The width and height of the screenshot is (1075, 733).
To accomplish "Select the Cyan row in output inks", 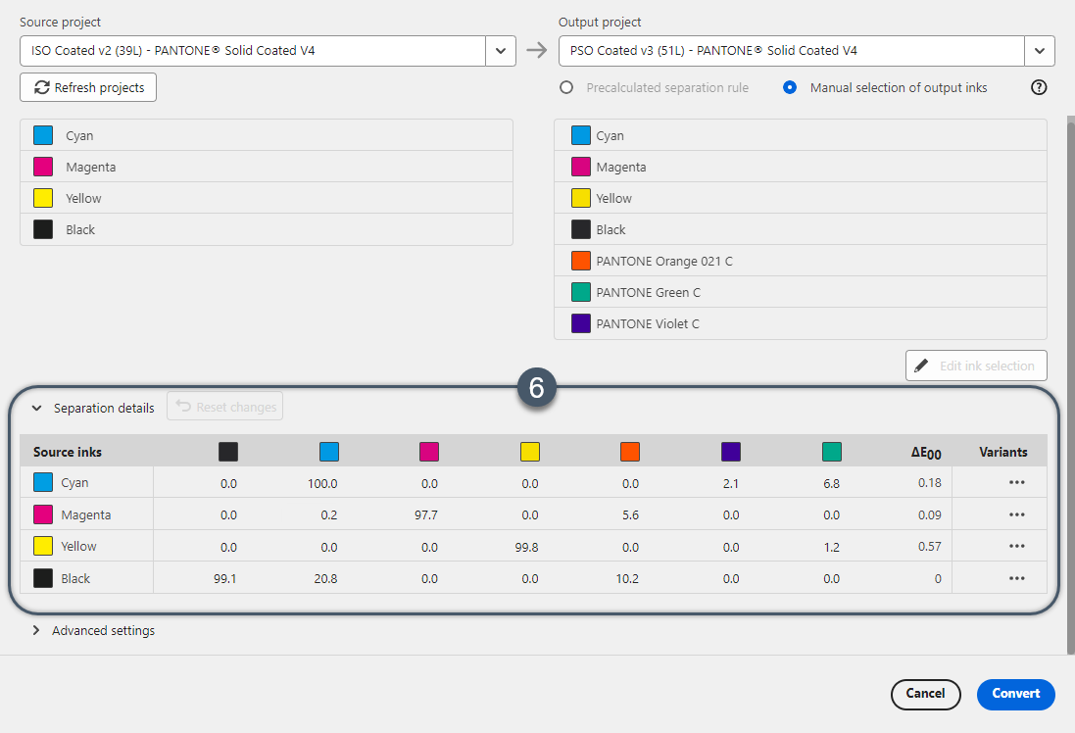I will (800, 136).
